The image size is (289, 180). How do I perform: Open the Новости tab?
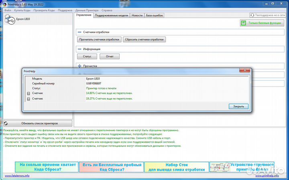point(137,16)
